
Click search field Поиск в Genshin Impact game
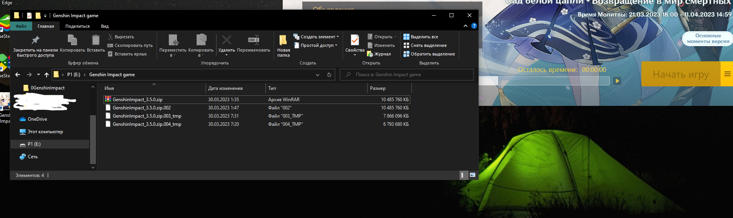pos(407,75)
